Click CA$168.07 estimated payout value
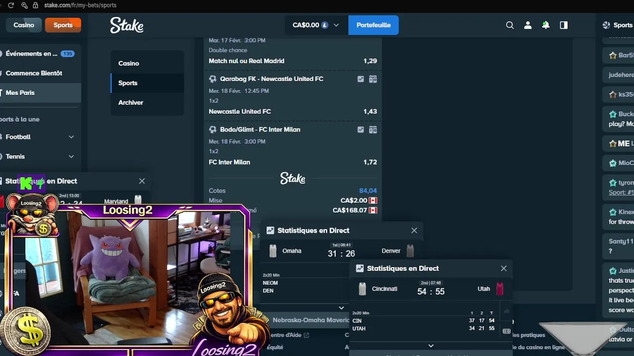The width and height of the screenshot is (634, 356). click(x=350, y=210)
